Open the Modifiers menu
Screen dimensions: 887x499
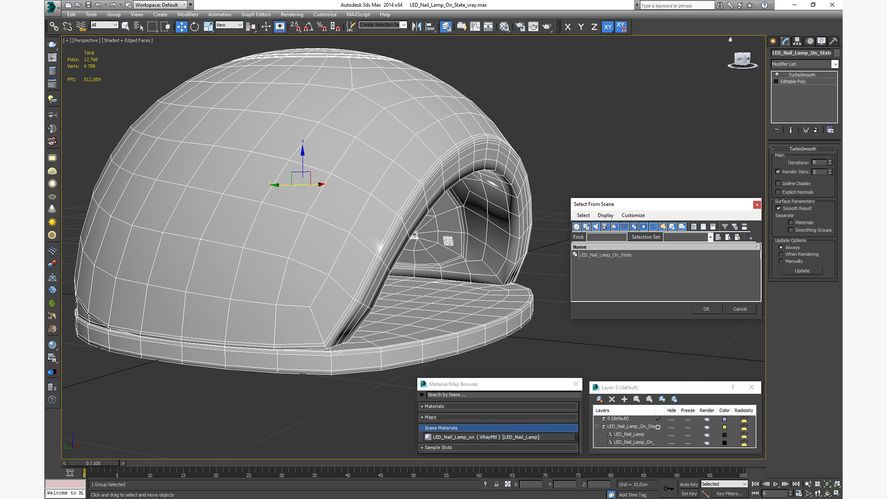188,14
